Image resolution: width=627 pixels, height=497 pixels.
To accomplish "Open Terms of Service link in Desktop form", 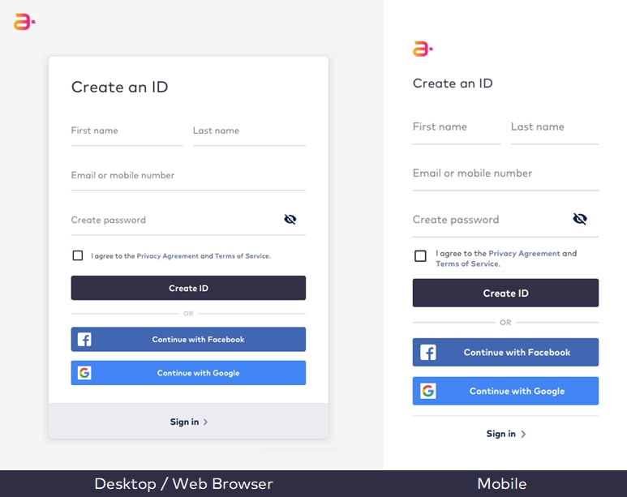I will coord(243,256).
